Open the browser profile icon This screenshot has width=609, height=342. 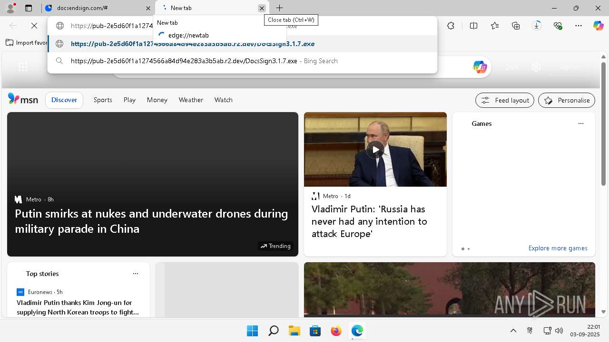click(10, 8)
